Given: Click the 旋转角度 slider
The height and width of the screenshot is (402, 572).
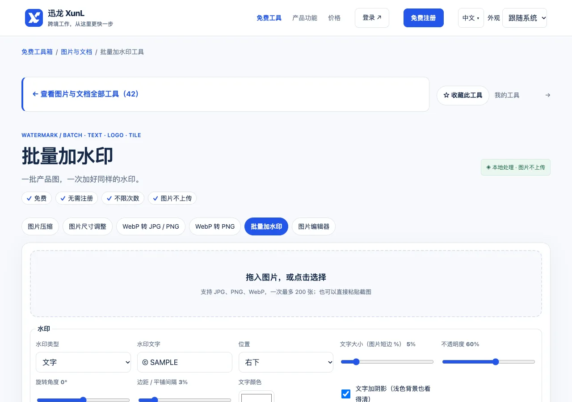Looking at the screenshot, I should pos(83,400).
